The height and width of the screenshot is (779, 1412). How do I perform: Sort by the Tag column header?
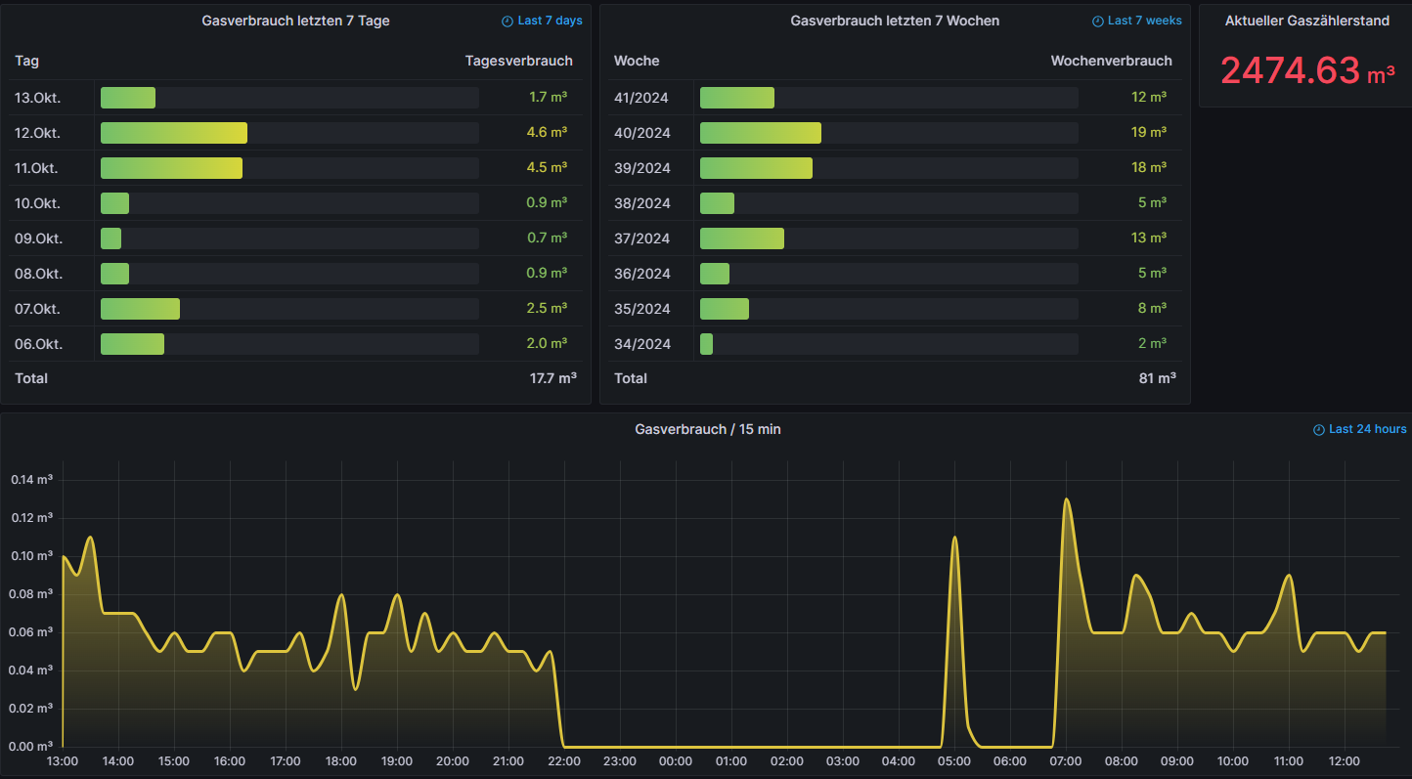(26, 61)
